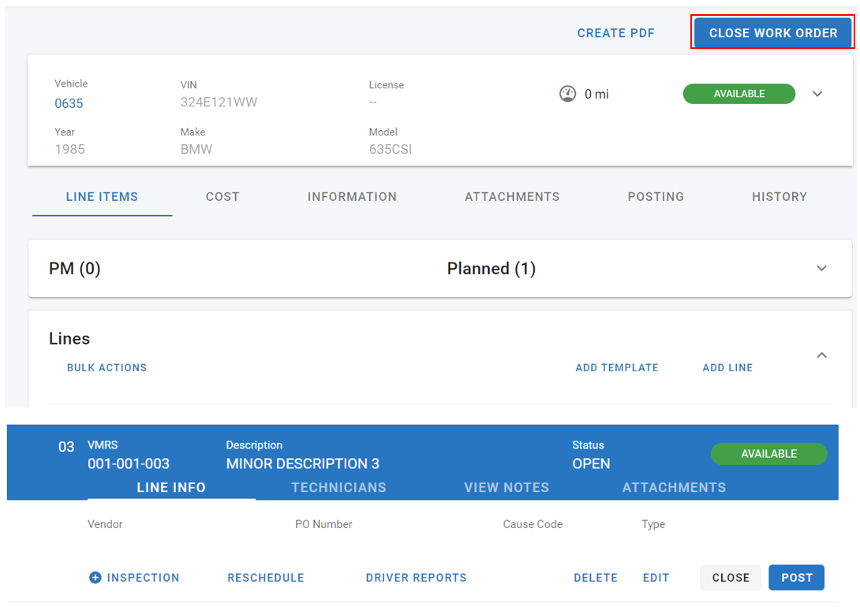Click the vehicle's green Available status badge

pos(738,94)
